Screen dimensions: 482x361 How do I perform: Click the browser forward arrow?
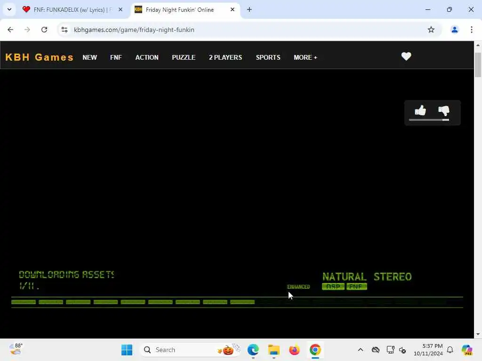click(x=27, y=30)
